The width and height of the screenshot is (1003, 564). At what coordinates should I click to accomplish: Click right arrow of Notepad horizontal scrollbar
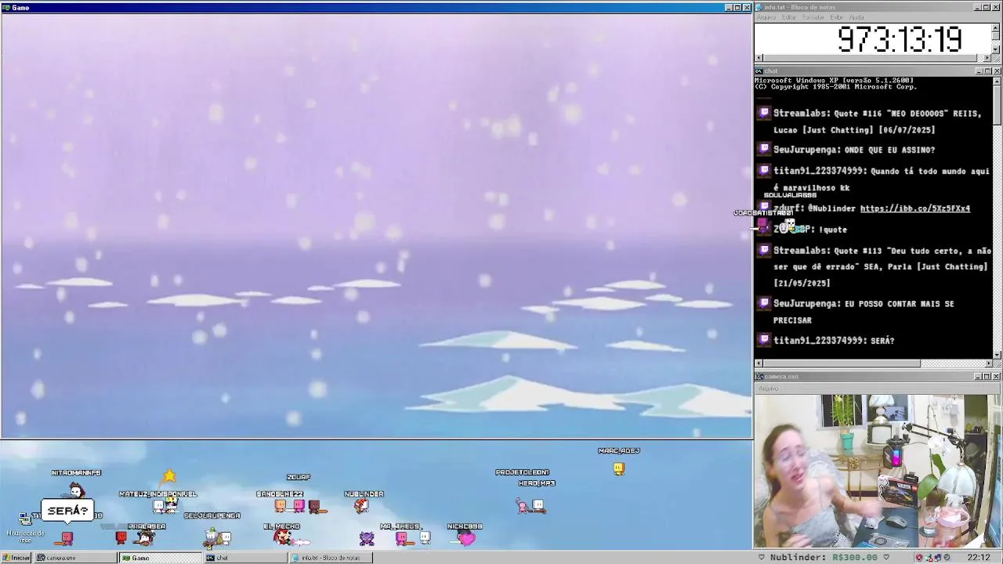(x=987, y=58)
